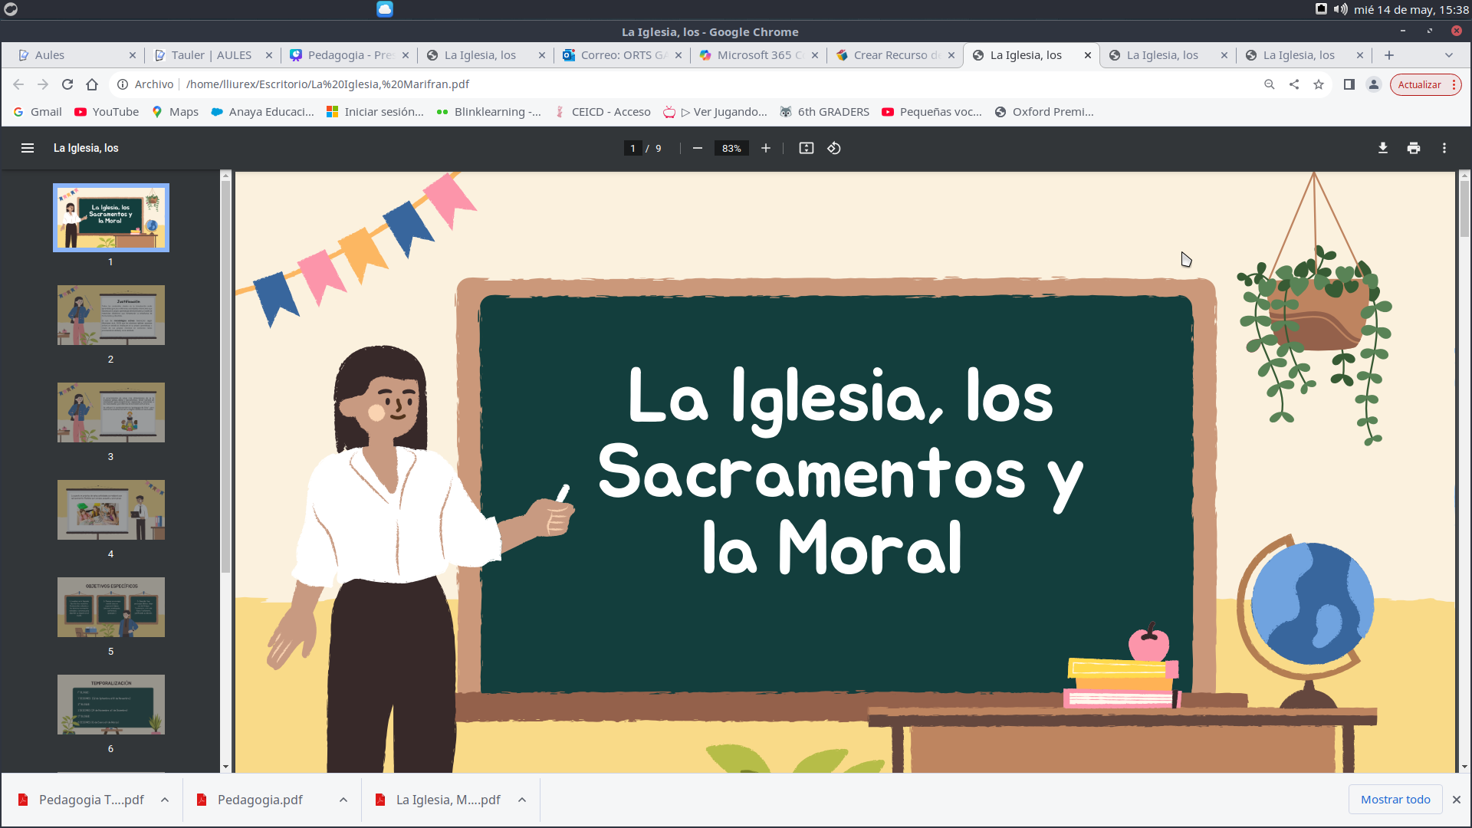Open the Maps bookmark
Screen dimensions: 1472x828
(x=176, y=112)
